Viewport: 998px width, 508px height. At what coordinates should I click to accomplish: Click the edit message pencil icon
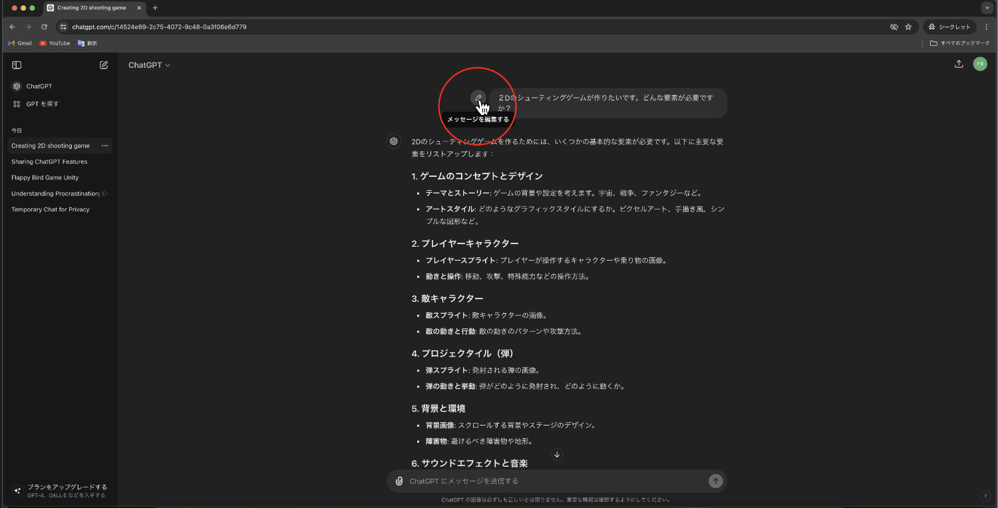click(x=478, y=98)
